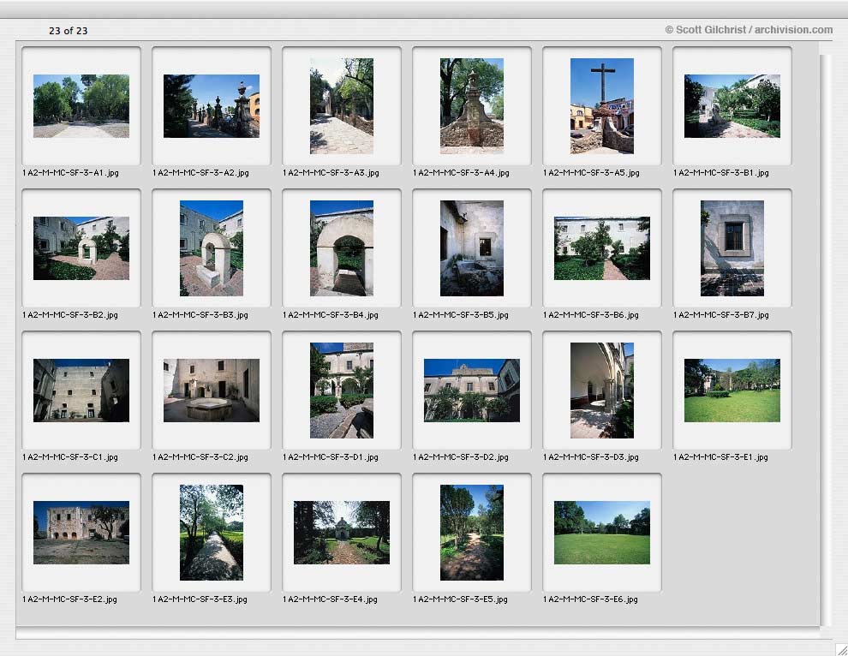Select thumbnail 1A2-M-MC-SF-3-E1.jpg green lawn

[732, 391]
